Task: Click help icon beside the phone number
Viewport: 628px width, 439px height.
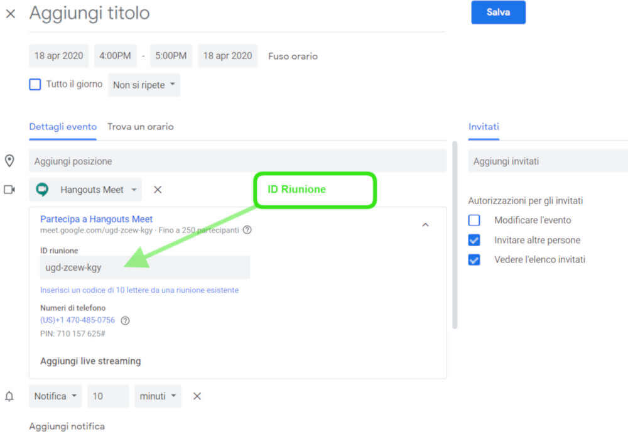Action: [x=125, y=320]
